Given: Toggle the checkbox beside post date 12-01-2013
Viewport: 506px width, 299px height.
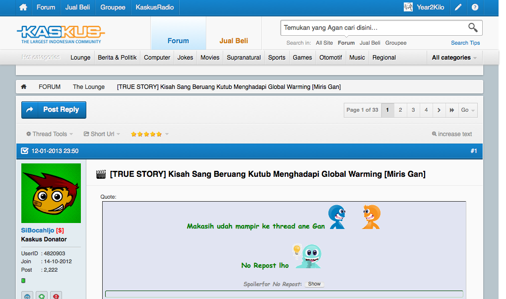Looking at the screenshot, I should coord(25,151).
